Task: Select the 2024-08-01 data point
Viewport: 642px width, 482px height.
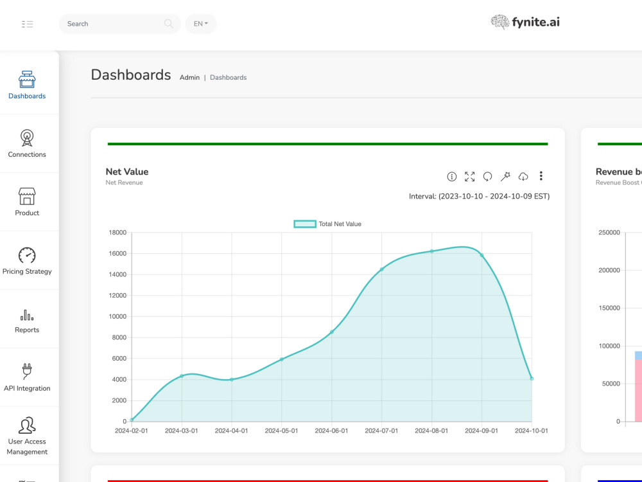Action: click(x=431, y=251)
